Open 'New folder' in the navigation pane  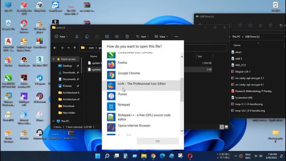pyautogui.click(x=69, y=113)
